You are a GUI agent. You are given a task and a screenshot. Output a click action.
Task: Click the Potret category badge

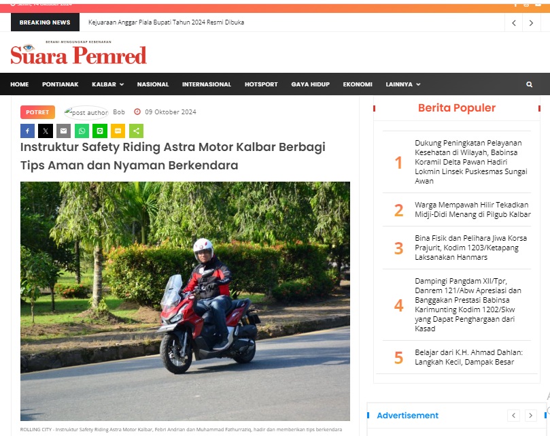[37, 112]
